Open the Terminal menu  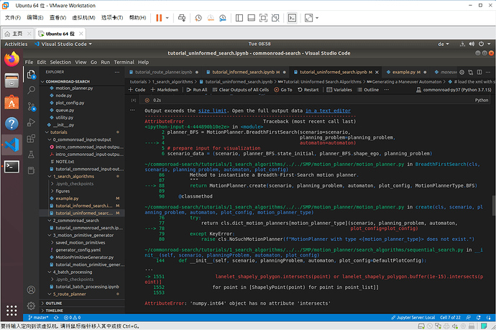point(124,62)
